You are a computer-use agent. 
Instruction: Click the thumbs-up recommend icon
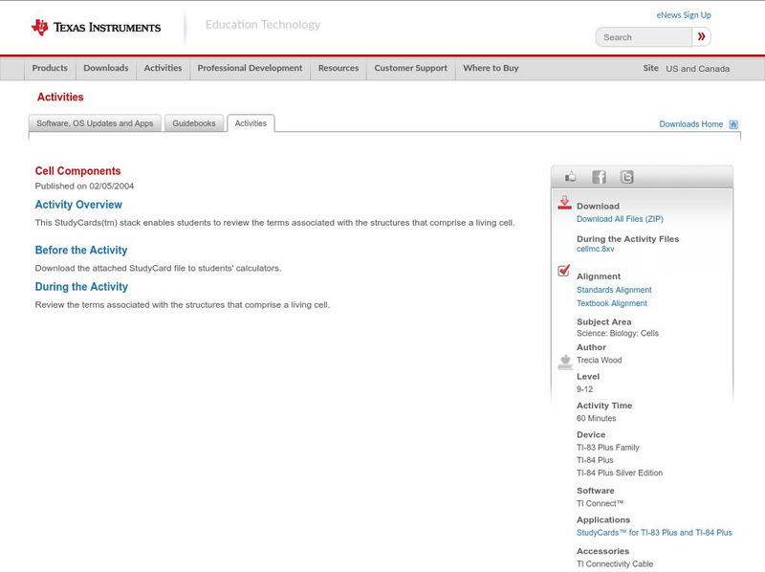pos(571,176)
